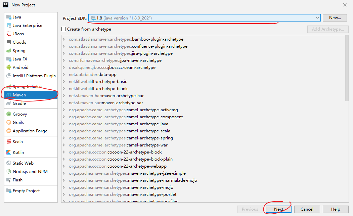Expand the jpa-maven-archetype node

64,60
